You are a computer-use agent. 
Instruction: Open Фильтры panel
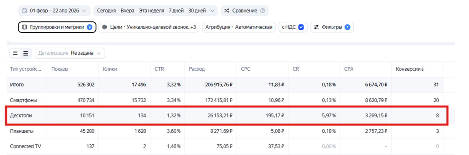(332, 27)
